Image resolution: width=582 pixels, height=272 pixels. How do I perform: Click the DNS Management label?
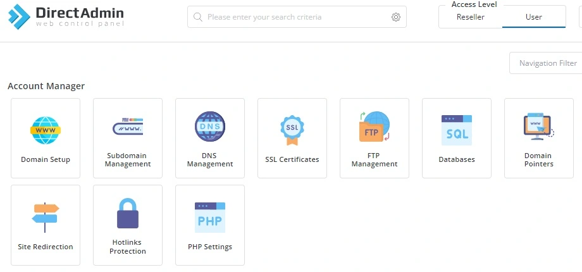pyautogui.click(x=210, y=160)
